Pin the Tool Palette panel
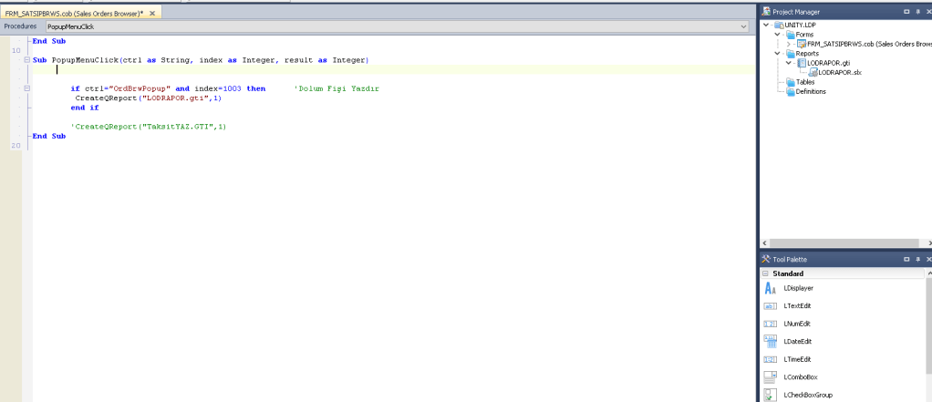 [918, 260]
